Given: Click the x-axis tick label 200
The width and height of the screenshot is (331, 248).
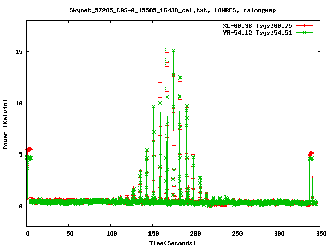Looking at the screenshot, I should coord(195,234).
